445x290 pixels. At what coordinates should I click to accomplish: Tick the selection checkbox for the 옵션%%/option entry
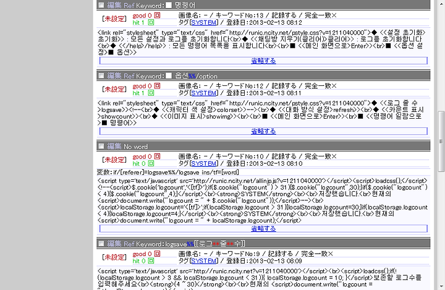(x=101, y=75)
